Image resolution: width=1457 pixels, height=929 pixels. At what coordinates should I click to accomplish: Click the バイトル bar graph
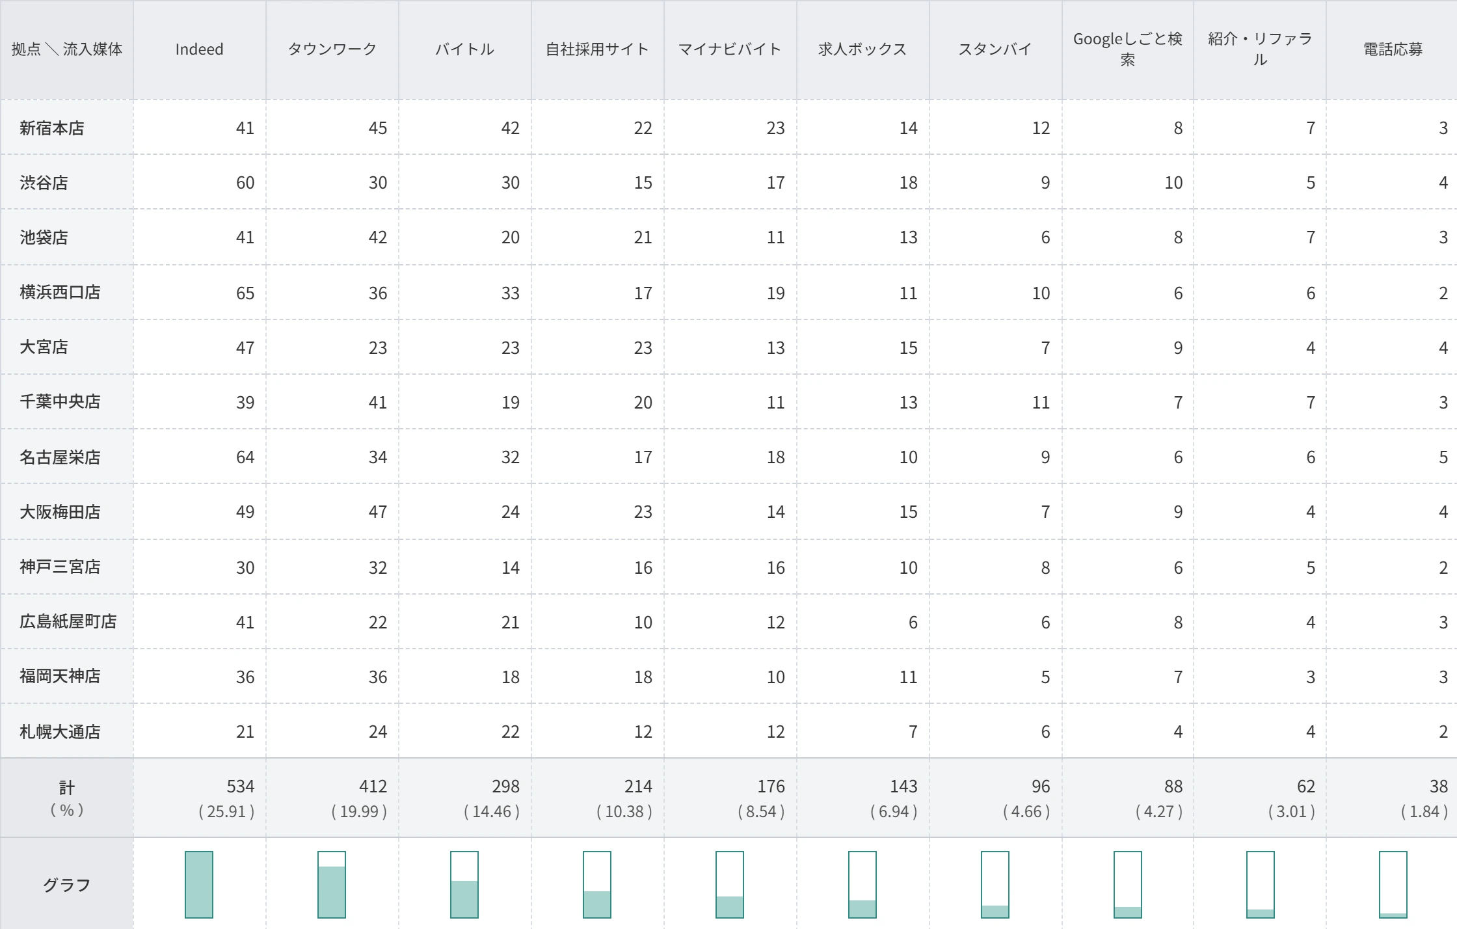(464, 885)
